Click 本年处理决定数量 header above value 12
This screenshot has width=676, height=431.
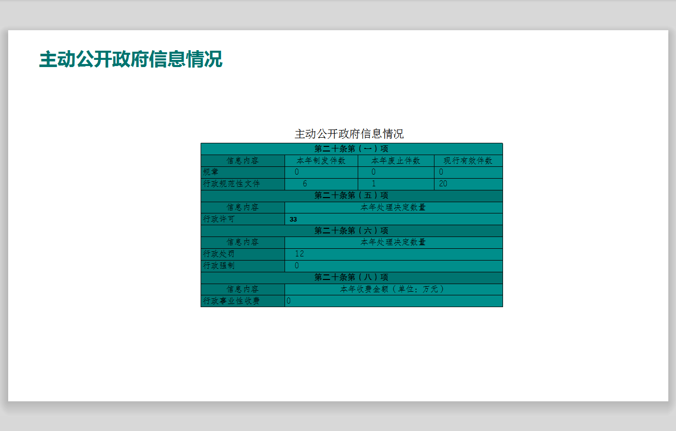(393, 242)
